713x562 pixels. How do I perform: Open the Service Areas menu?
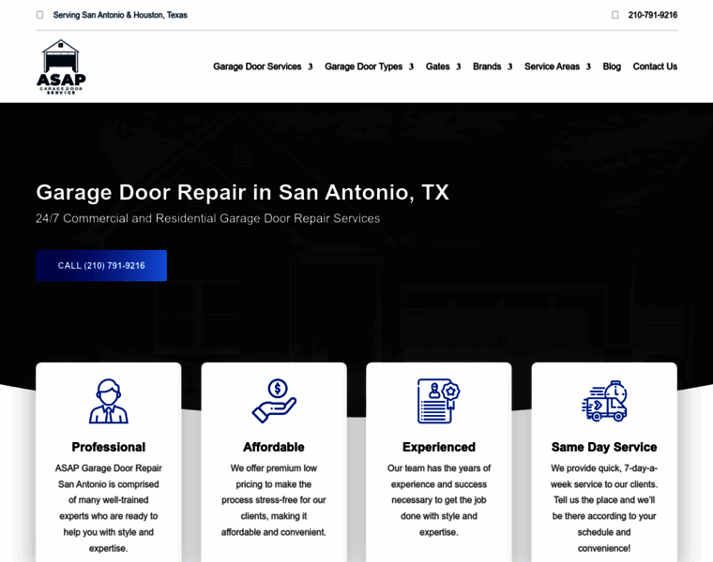coord(552,67)
